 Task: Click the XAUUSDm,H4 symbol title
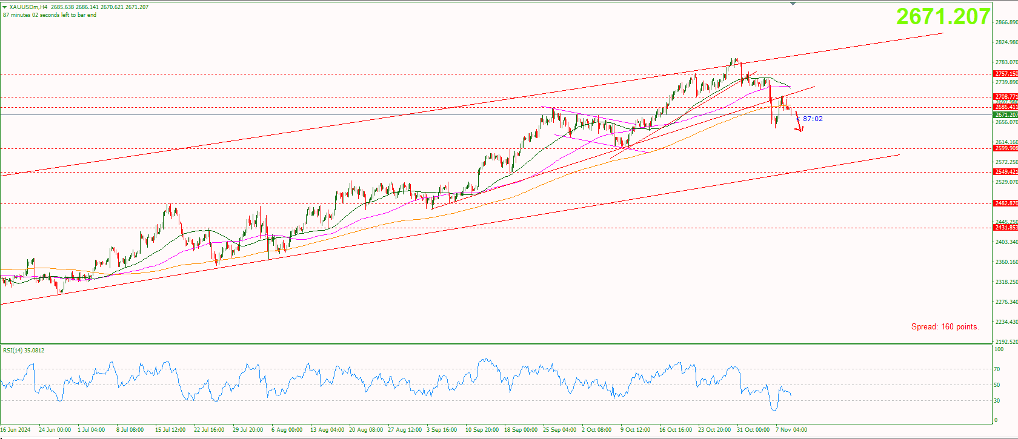pyautogui.click(x=28, y=7)
